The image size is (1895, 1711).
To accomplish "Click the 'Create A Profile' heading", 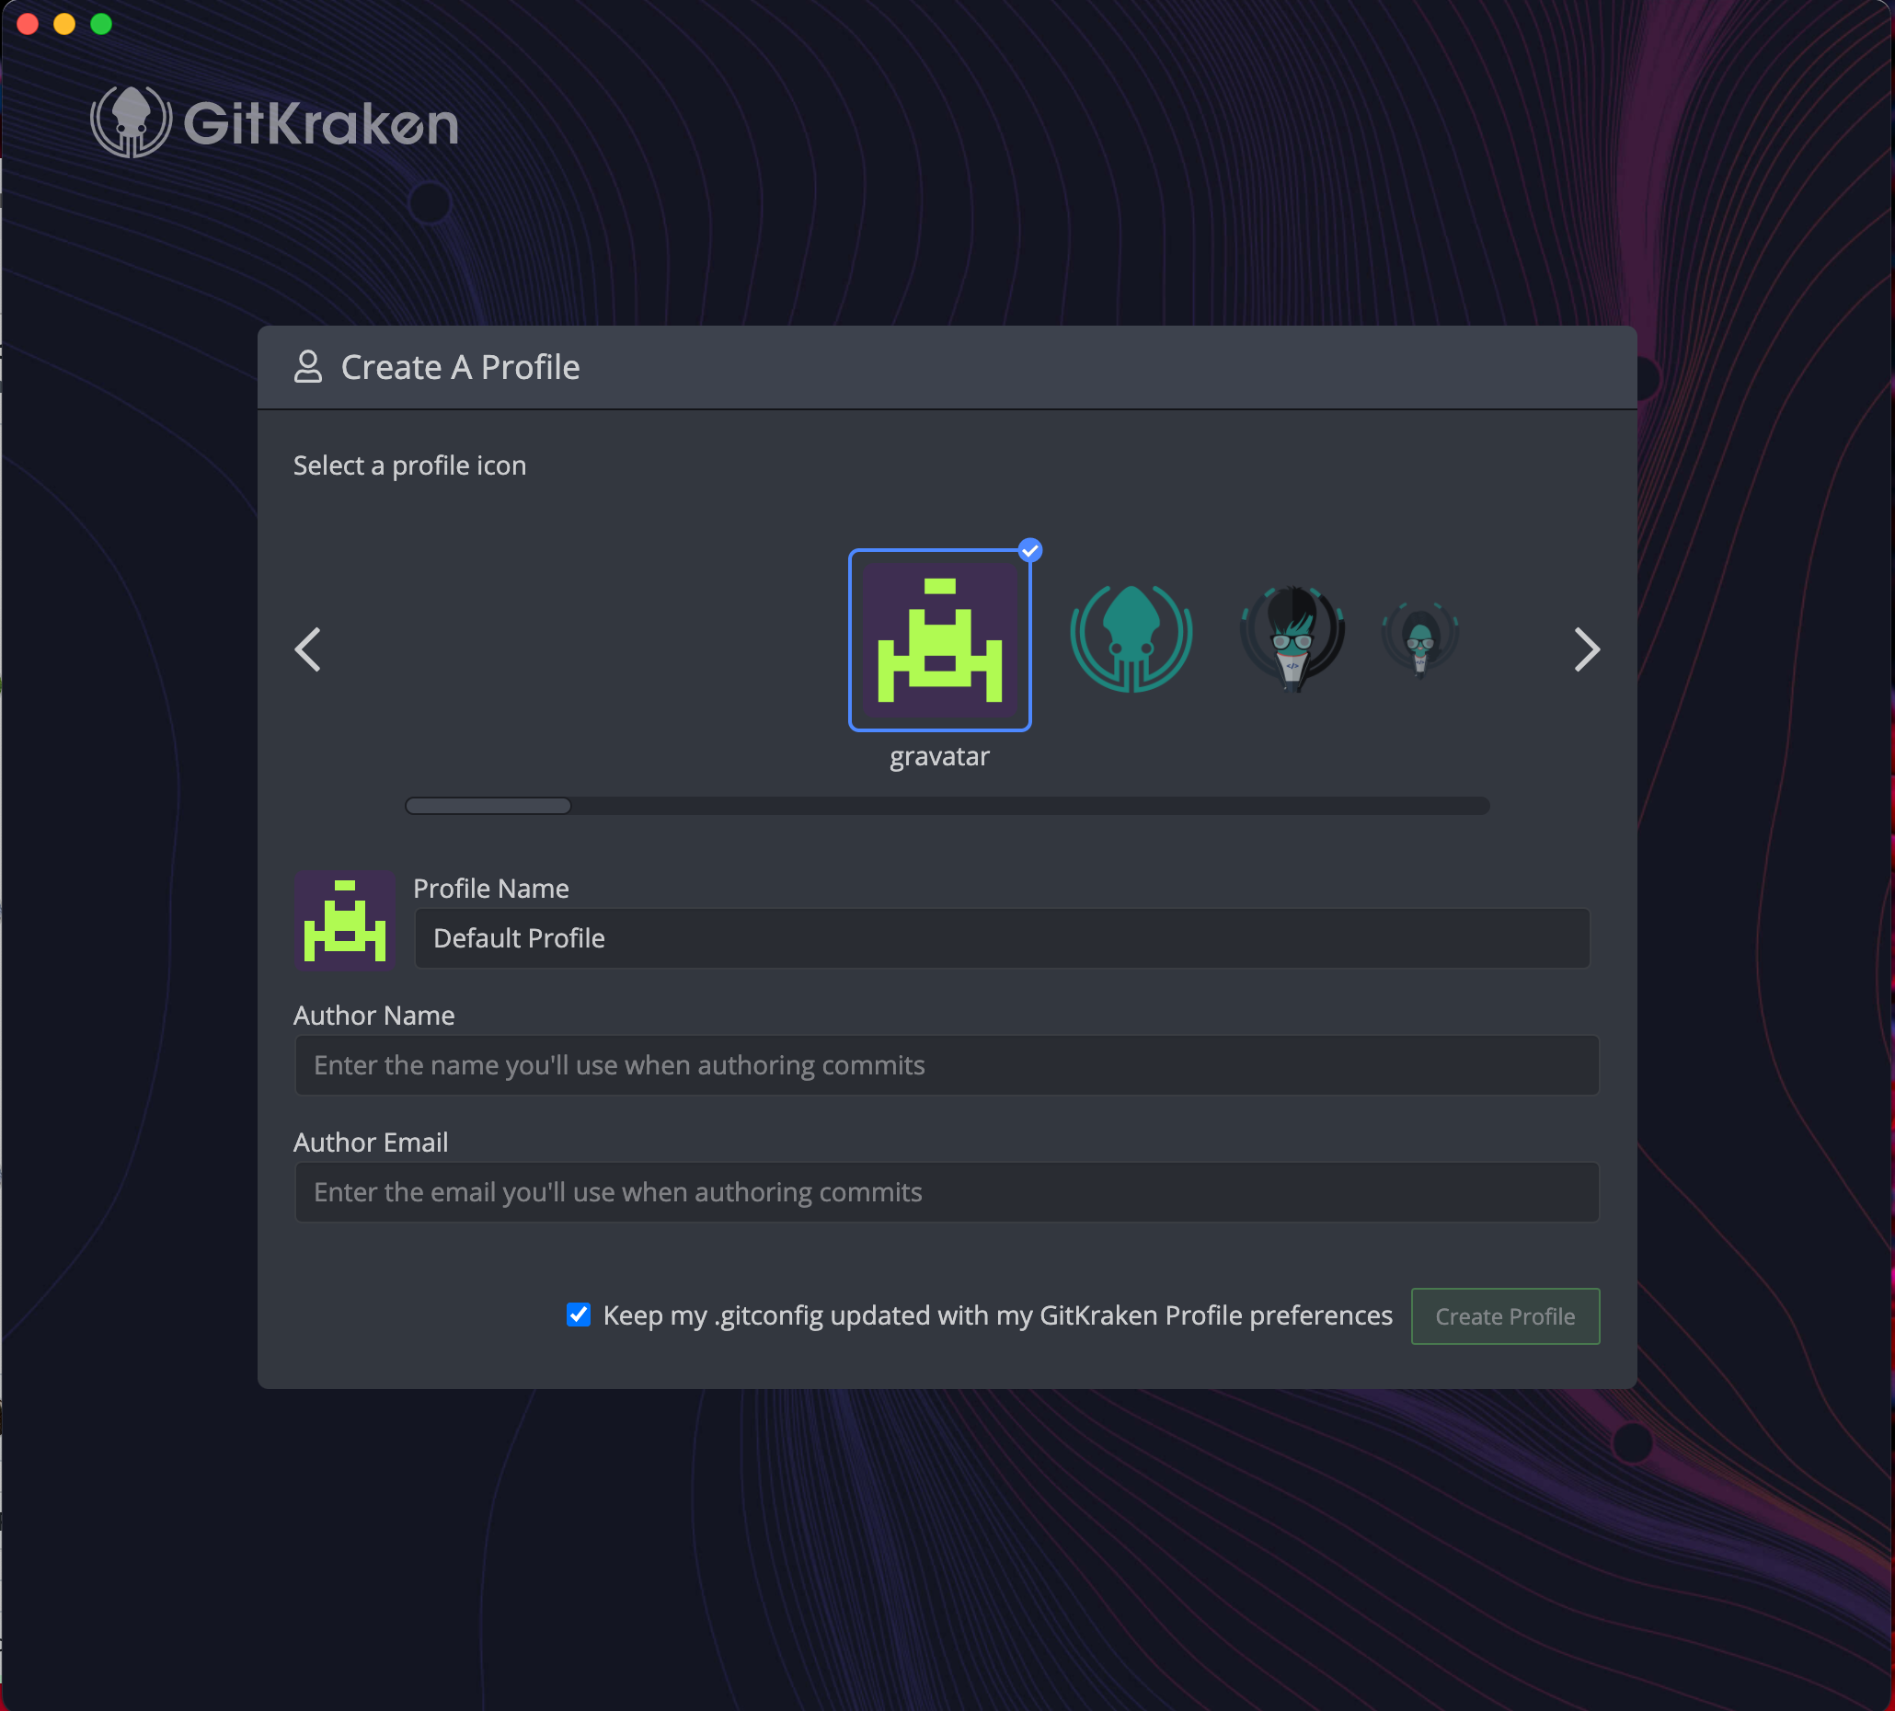I will pyautogui.click(x=461, y=367).
